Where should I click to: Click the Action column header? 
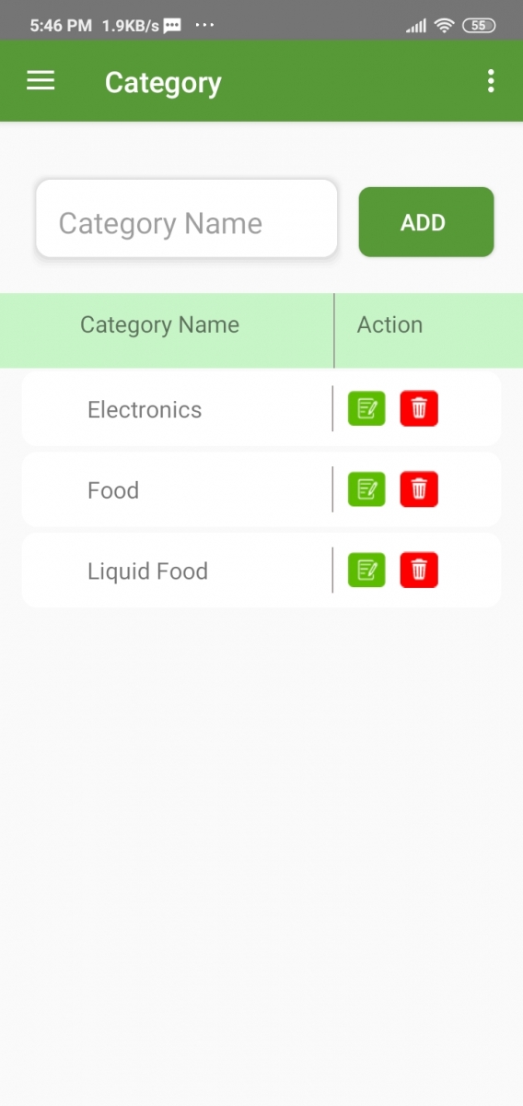coord(389,325)
